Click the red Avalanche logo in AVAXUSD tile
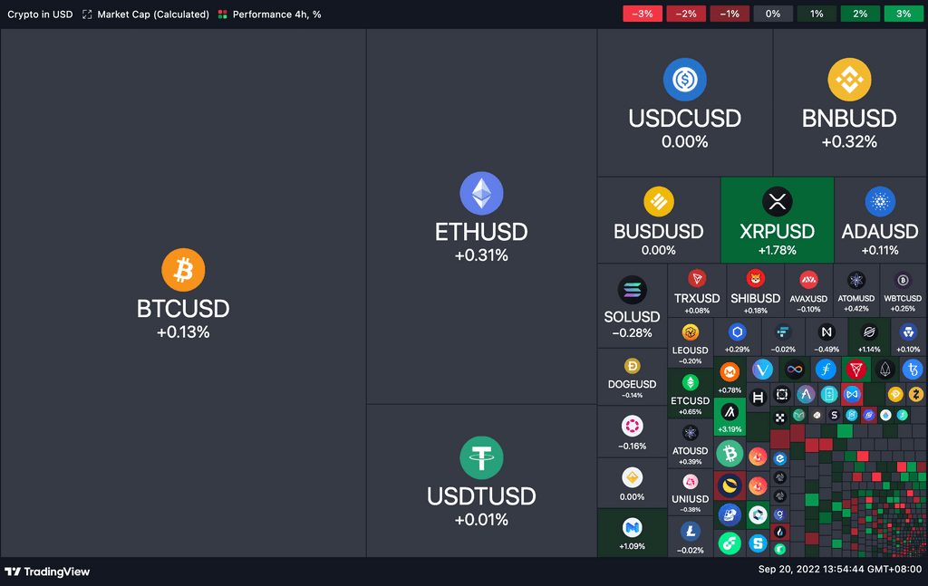 coord(808,280)
